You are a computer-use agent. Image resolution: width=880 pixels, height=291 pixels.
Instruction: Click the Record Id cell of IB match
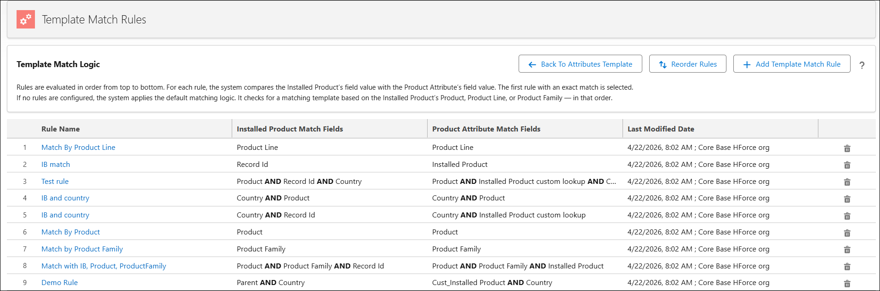[x=252, y=164]
